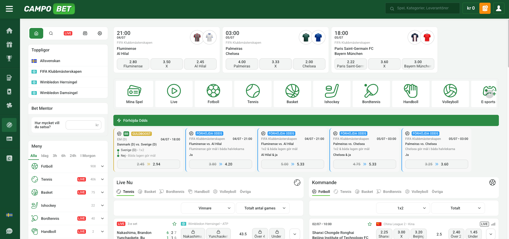Click the deposit coins icon
This screenshot has width=509, height=239.
[485, 8]
